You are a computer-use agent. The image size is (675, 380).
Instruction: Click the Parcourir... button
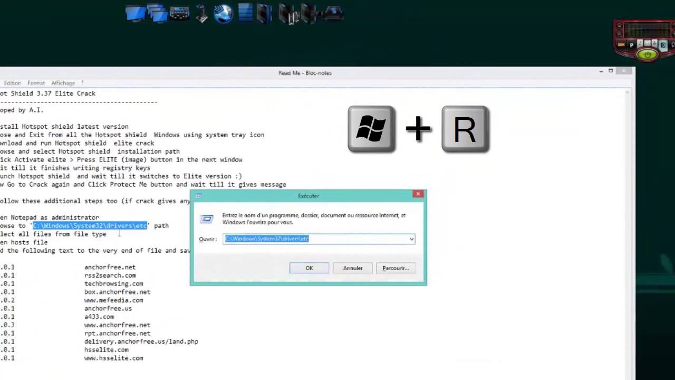pos(396,268)
